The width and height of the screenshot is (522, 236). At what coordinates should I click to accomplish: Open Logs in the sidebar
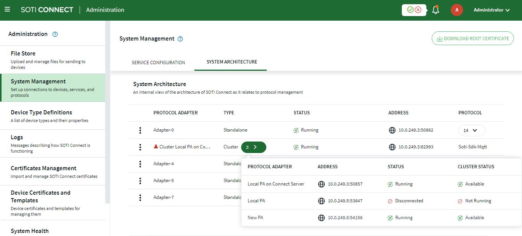(x=53, y=143)
